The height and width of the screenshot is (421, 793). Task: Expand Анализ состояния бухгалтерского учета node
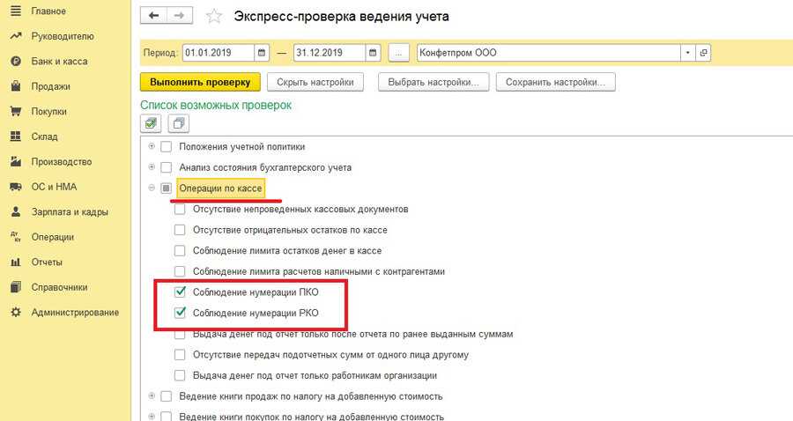[152, 166]
